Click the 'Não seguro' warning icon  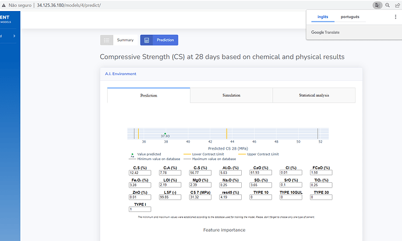pos(3,5)
